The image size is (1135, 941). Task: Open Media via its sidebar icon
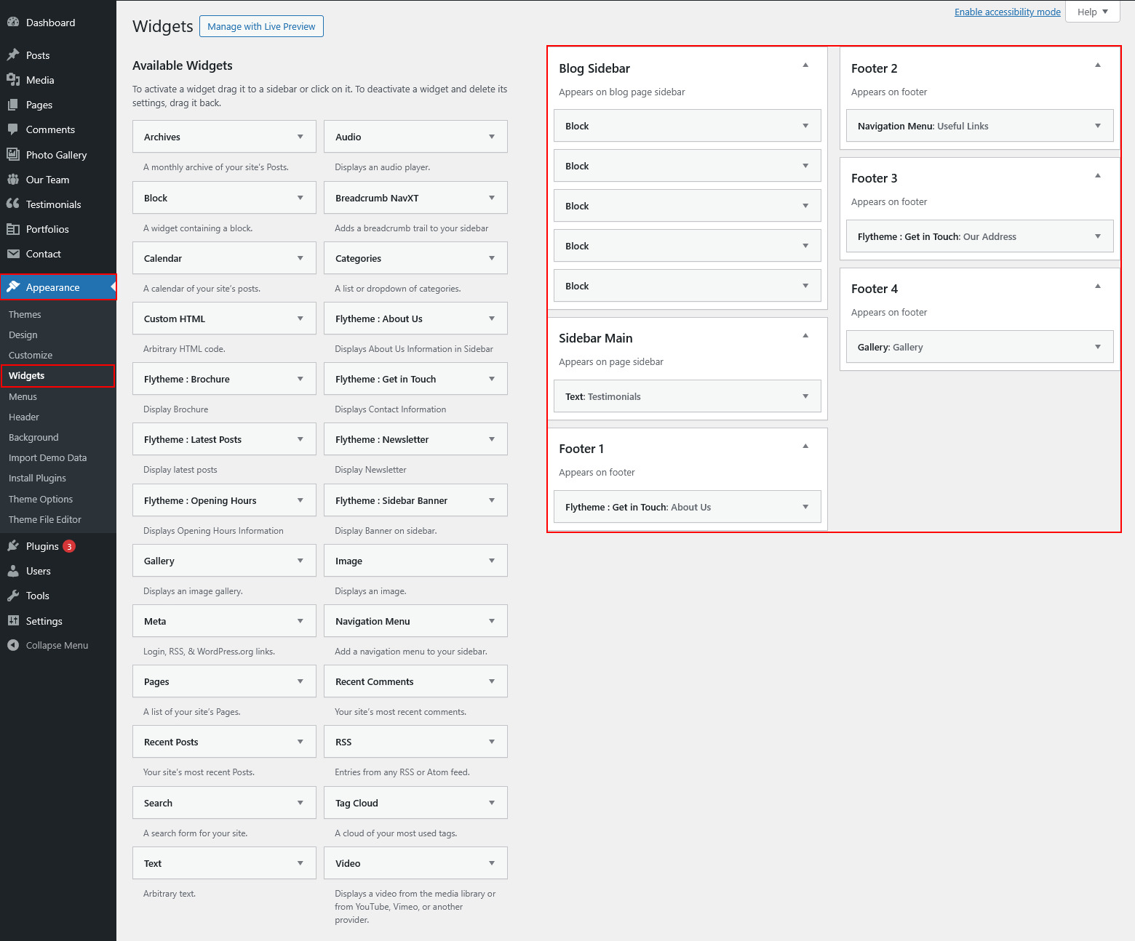pyautogui.click(x=13, y=80)
